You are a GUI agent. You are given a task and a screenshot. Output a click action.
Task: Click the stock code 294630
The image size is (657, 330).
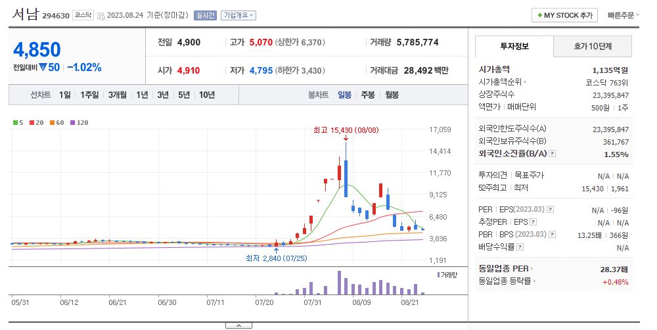pos(56,16)
